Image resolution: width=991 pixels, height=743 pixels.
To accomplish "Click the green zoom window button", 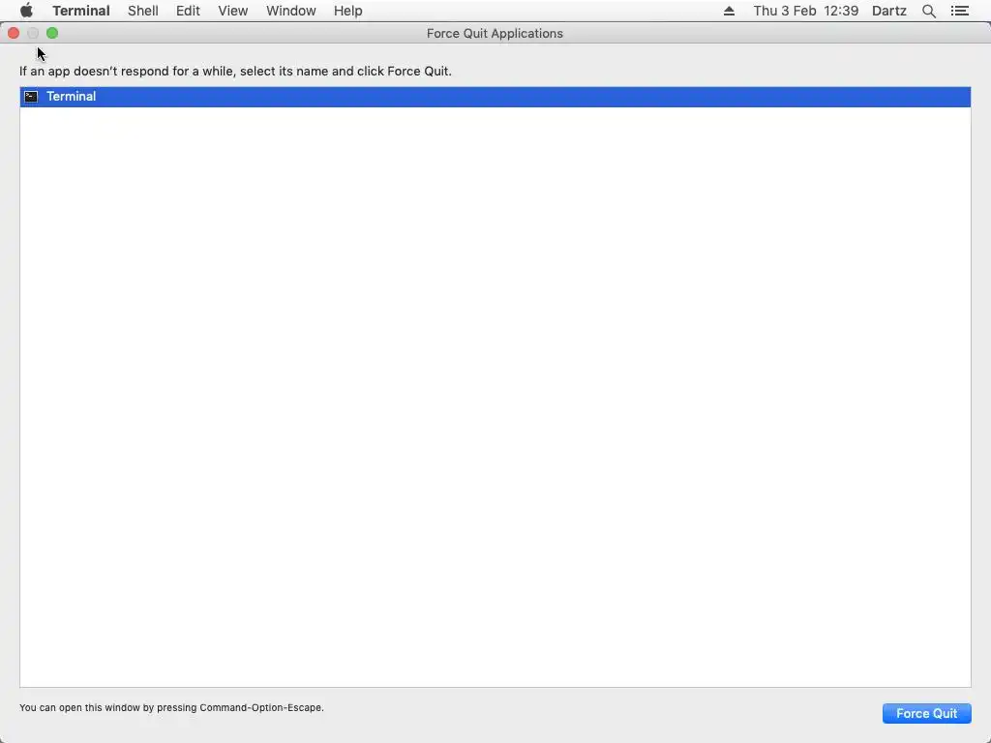I will click(x=52, y=33).
